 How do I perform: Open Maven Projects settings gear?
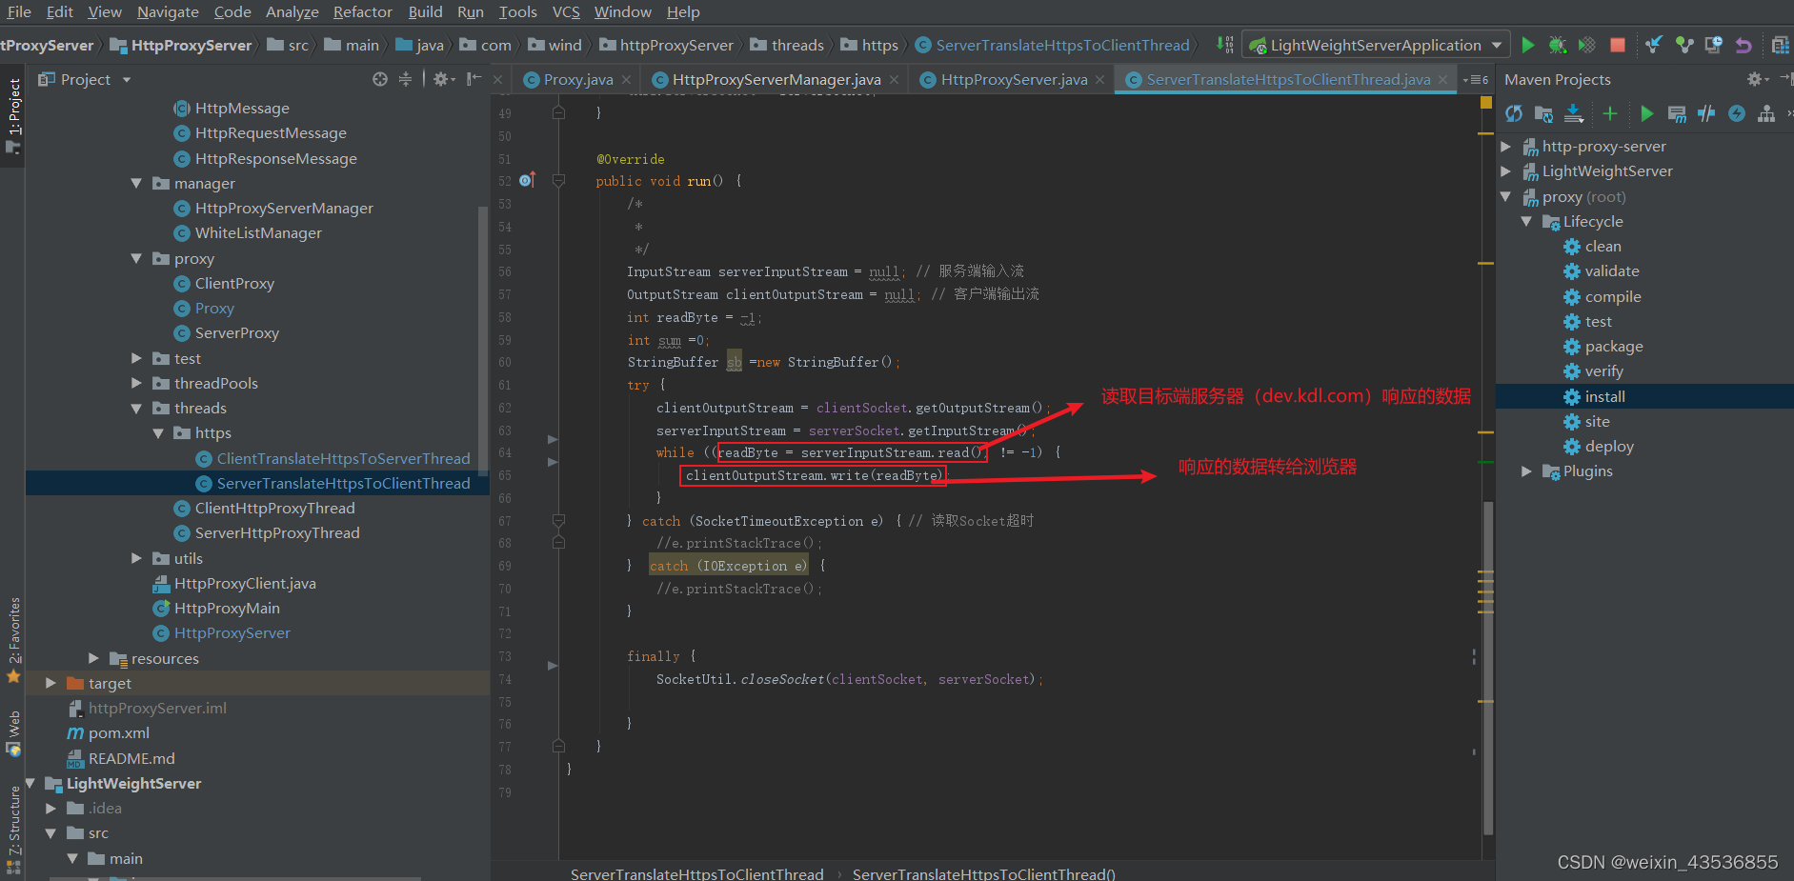[1756, 79]
